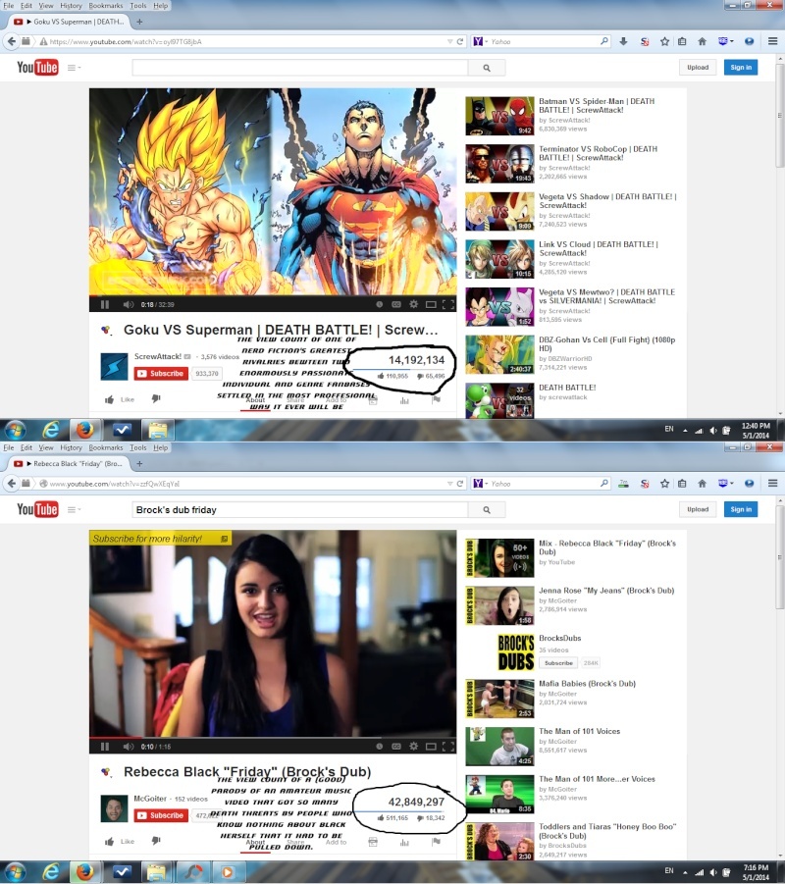The height and width of the screenshot is (884, 785).
Task: Like the Goku VS Superman video
Action: 120,399
